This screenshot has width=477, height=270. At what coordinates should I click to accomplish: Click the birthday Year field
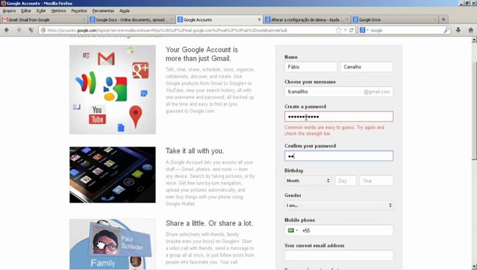(376, 180)
